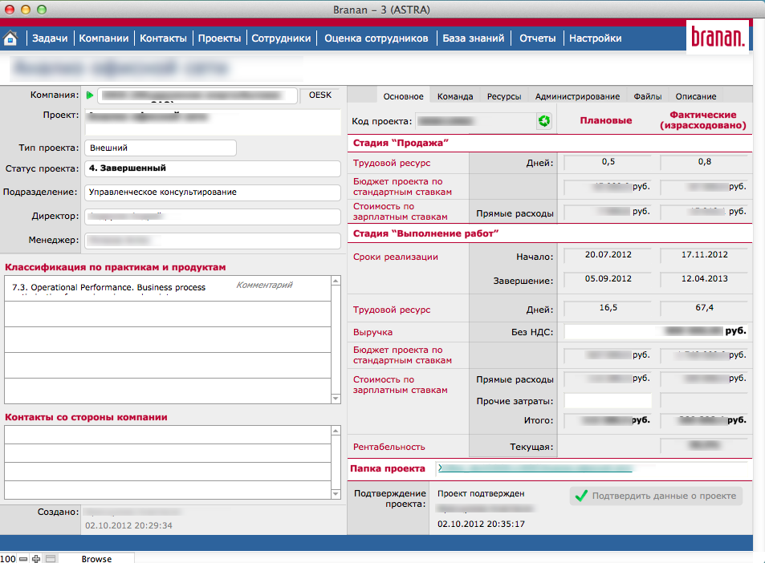
Task: Click the Рентабельность Текущая actual value
Action: [704, 445]
